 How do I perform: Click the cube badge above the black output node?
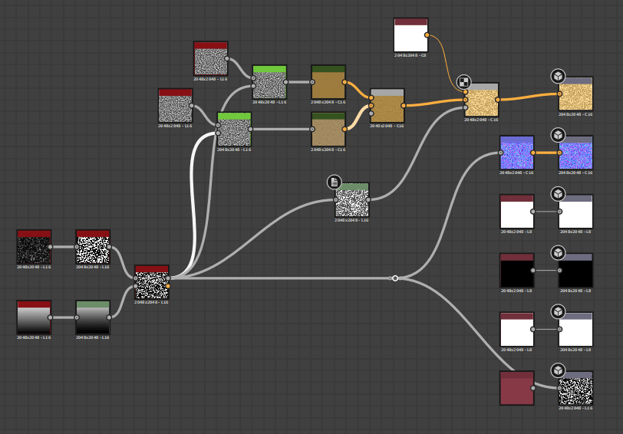(558, 252)
